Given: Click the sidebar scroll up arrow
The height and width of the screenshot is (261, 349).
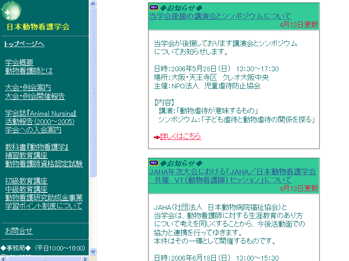Looking at the screenshot, I should point(93,4).
